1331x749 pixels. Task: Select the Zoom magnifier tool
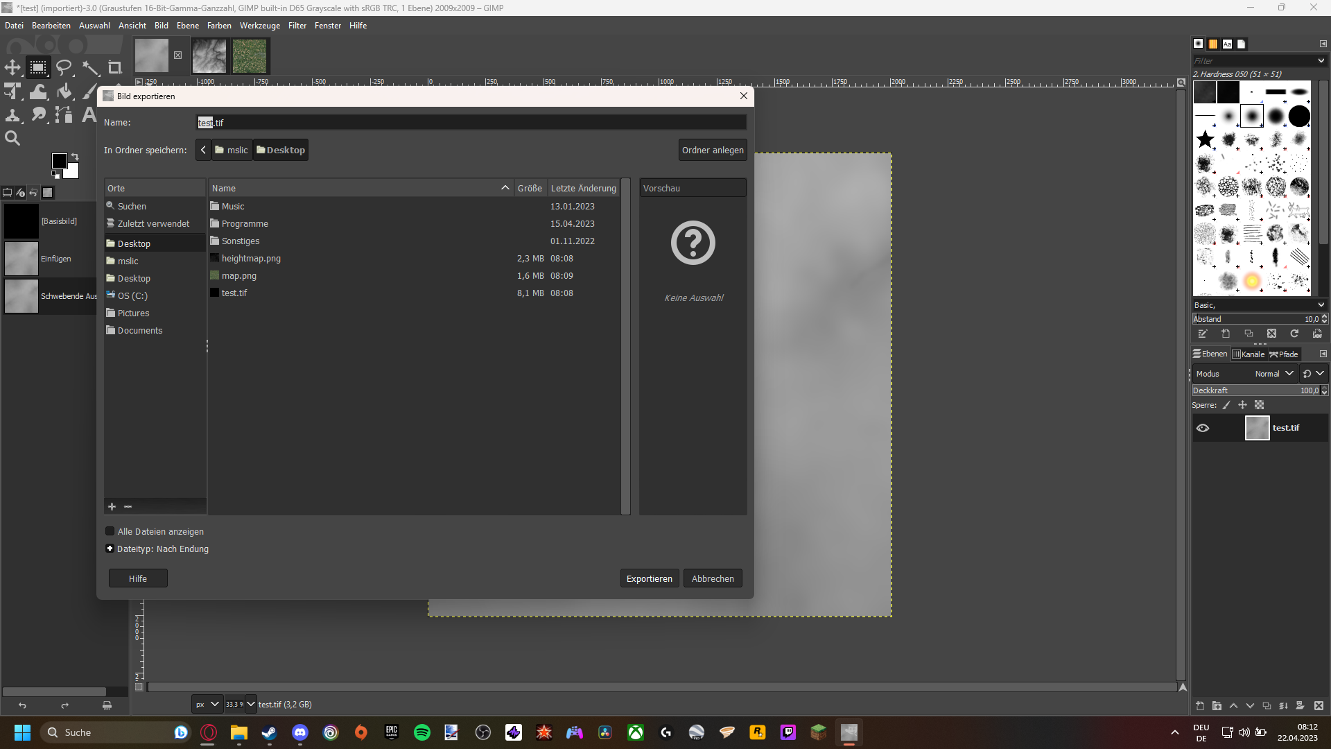[12, 138]
